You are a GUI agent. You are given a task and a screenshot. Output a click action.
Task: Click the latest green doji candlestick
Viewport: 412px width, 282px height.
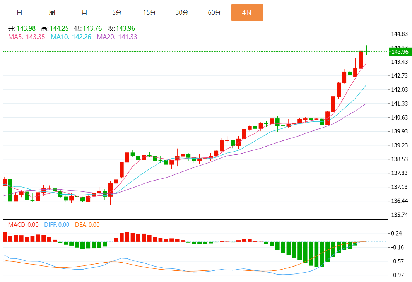[x=366, y=51]
